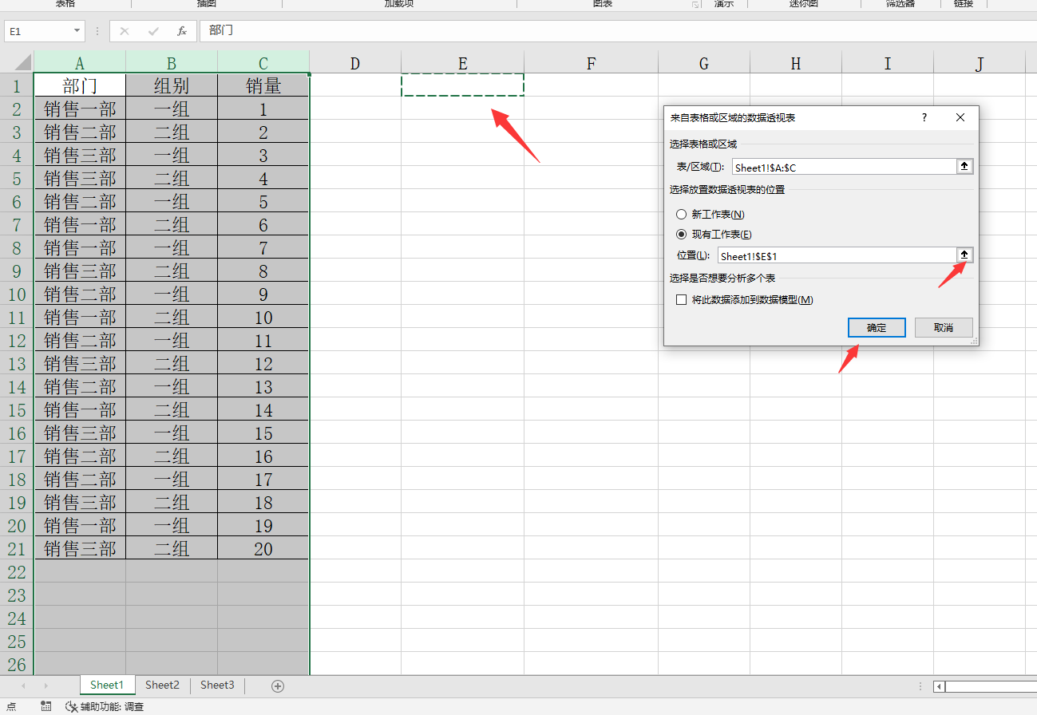The height and width of the screenshot is (715, 1037).
Task: Click the 组别 header cell B1
Action: (172, 85)
